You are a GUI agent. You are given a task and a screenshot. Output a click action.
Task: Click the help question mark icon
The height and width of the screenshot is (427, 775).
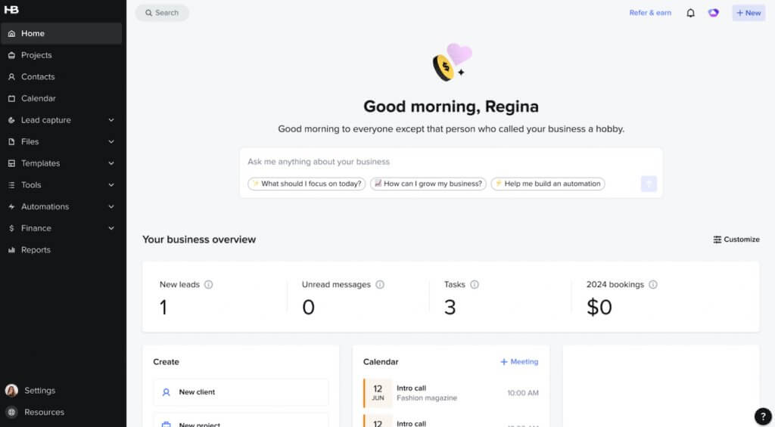pyautogui.click(x=763, y=416)
